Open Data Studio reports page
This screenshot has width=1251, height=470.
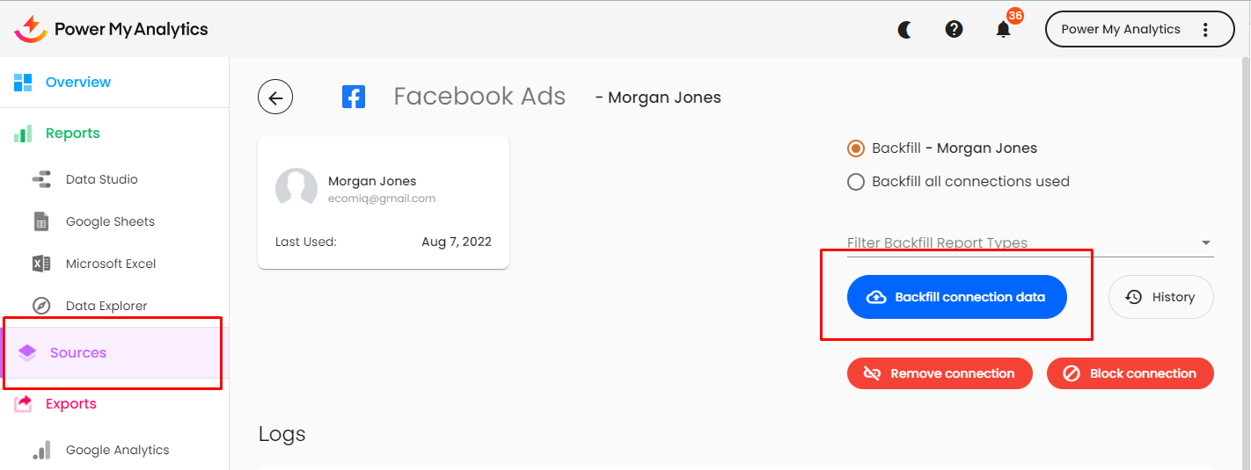(101, 180)
